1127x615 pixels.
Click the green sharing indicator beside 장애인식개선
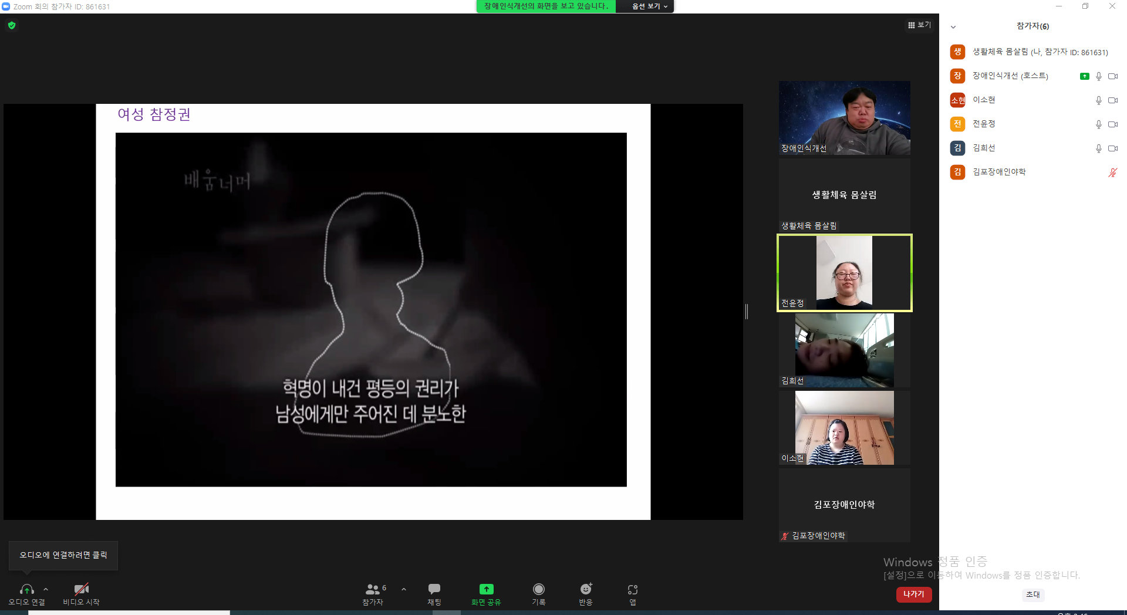(1085, 76)
